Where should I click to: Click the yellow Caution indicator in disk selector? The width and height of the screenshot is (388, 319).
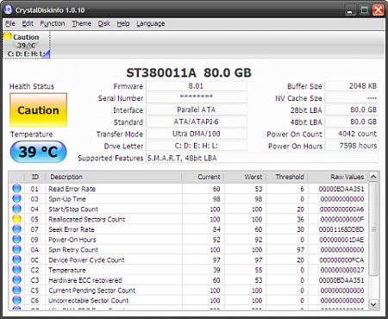pyautogui.click(x=7, y=36)
